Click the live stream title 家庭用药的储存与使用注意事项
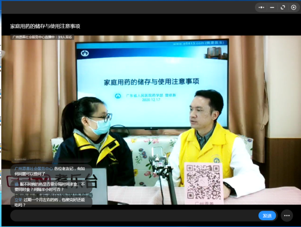 [45, 26]
